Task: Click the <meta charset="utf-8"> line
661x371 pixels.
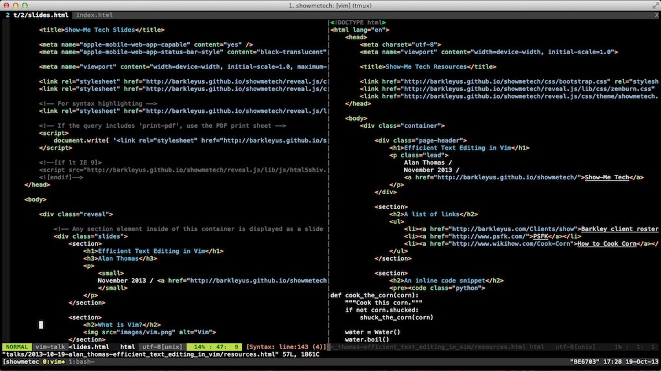Action: (x=400, y=45)
